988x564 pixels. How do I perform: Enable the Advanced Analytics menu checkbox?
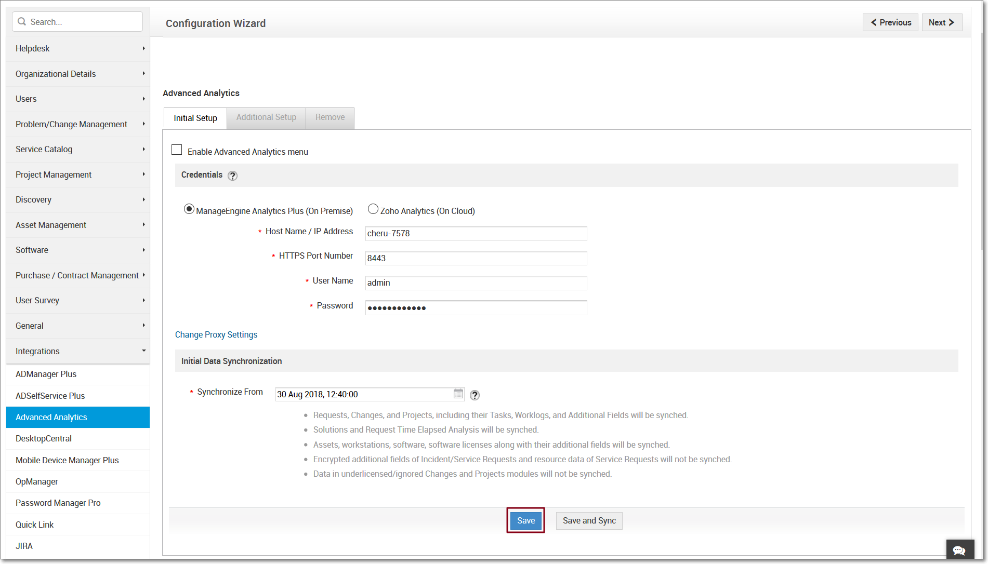(177, 150)
